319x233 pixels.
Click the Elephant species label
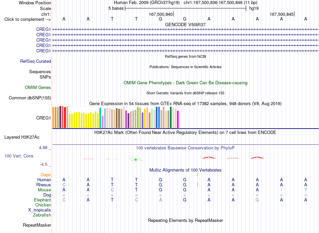[42, 200]
